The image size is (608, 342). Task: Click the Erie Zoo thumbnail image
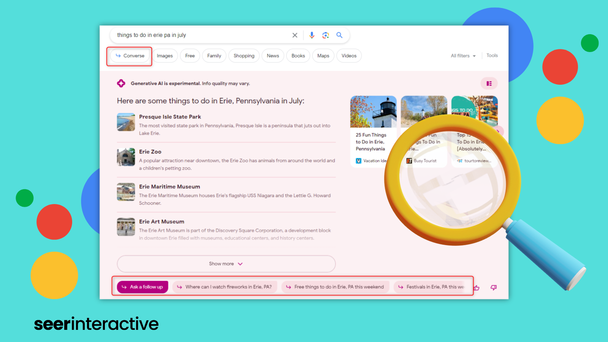126,157
